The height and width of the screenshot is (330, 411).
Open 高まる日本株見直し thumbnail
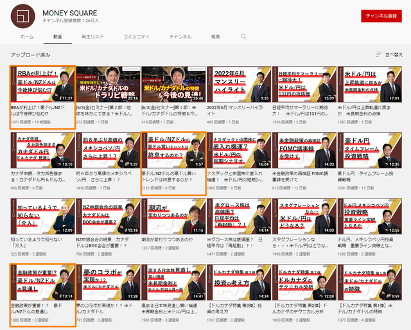click(173, 282)
